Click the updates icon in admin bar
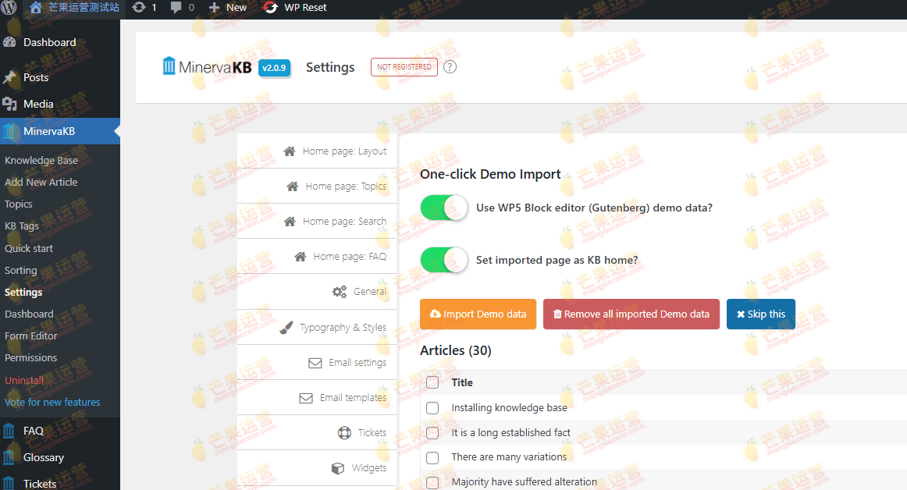Viewport: 907px width, 490px height. [139, 8]
